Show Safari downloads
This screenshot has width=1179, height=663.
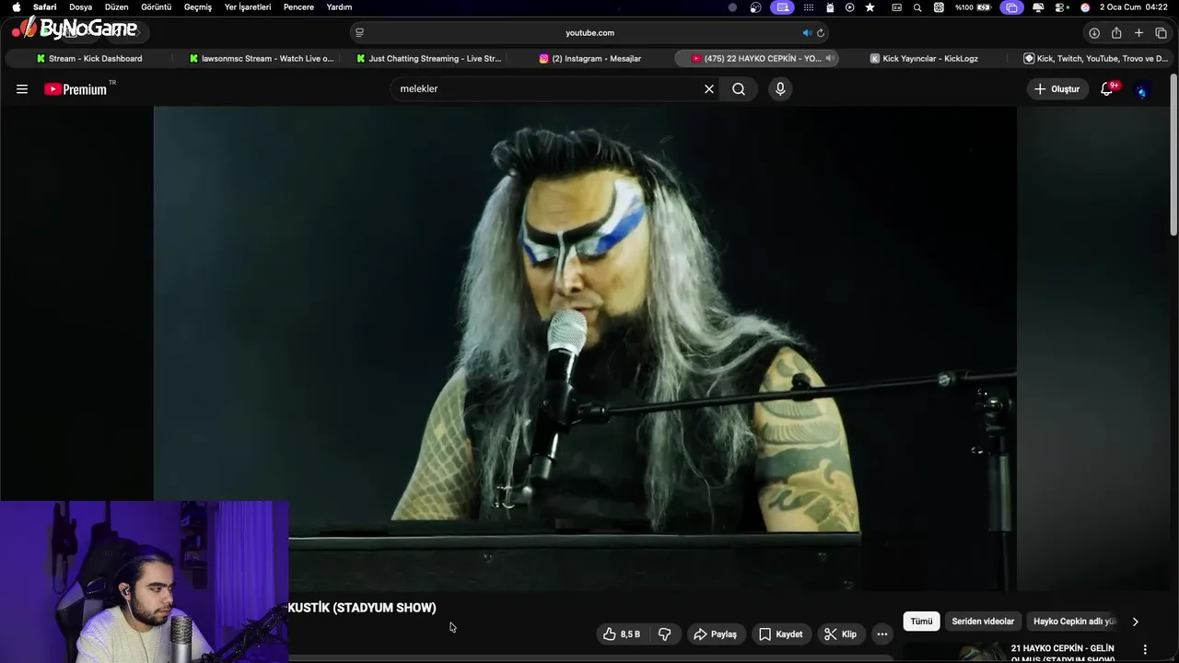1094,33
